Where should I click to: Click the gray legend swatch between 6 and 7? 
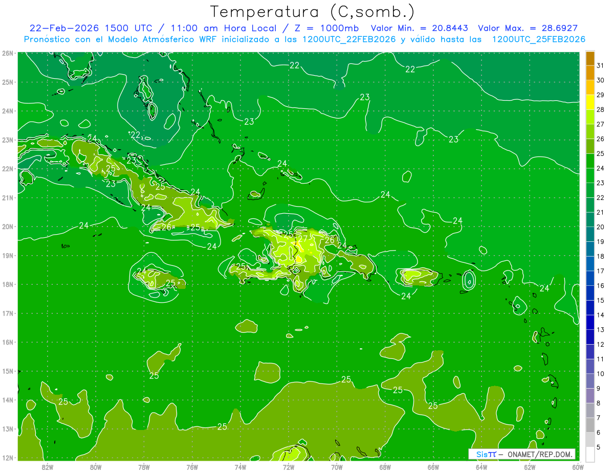[590, 425]
